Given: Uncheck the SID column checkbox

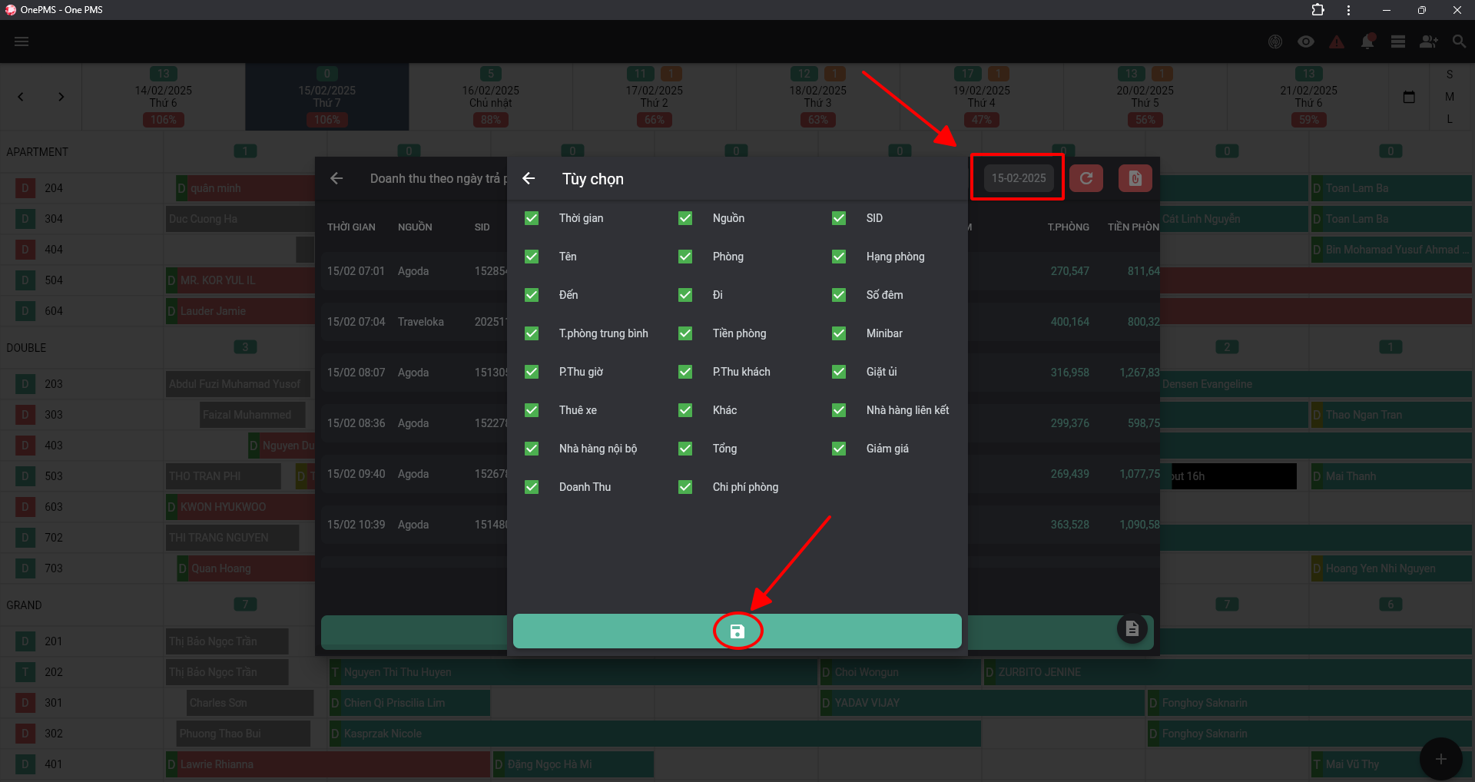Looking at the screenshot, I should (x=839, y=218).
